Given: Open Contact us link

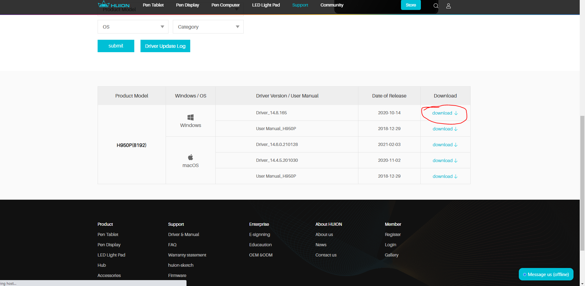Looking at the screenshot, I should tap(326, 255).
